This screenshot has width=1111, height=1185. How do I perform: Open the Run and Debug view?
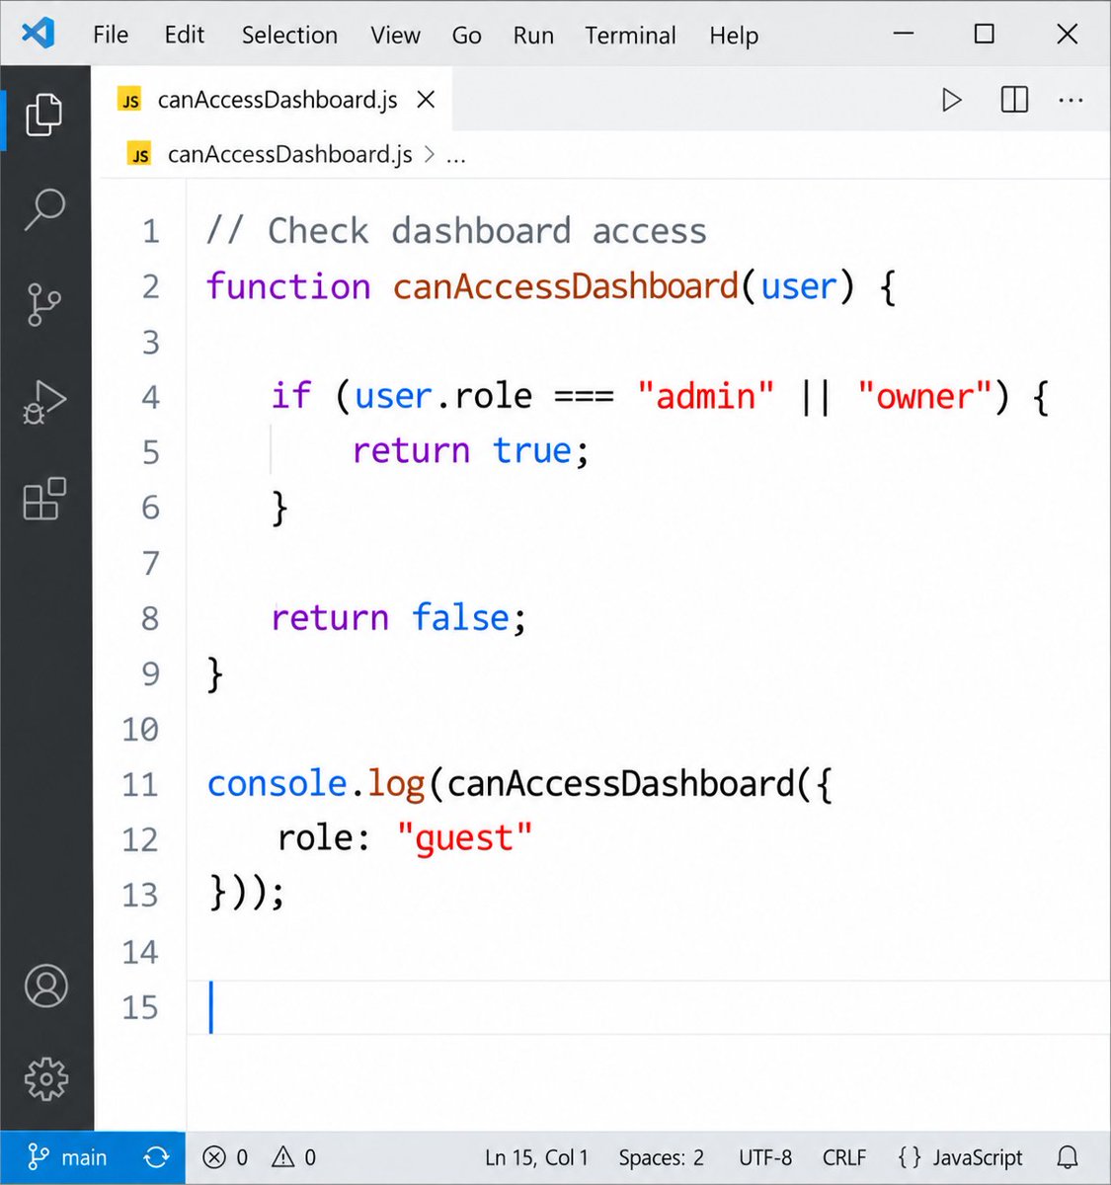point(44,402)
